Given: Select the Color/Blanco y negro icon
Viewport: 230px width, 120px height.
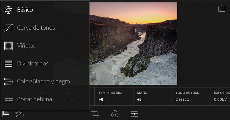Looking at the screenshot, I should [8, 81].
